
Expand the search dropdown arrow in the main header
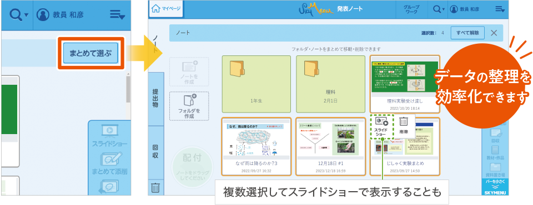tap(444, 10)
